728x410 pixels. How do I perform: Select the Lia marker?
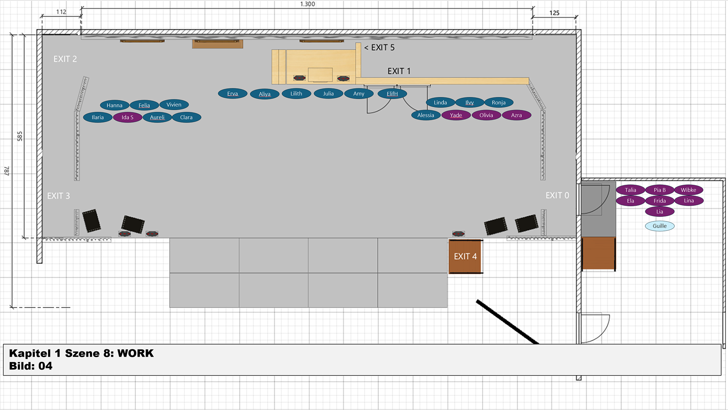point(659,212)
